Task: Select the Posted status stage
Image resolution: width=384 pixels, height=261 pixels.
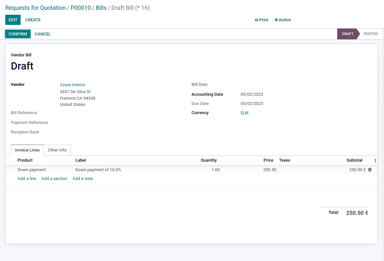Action: click(371, 34)
